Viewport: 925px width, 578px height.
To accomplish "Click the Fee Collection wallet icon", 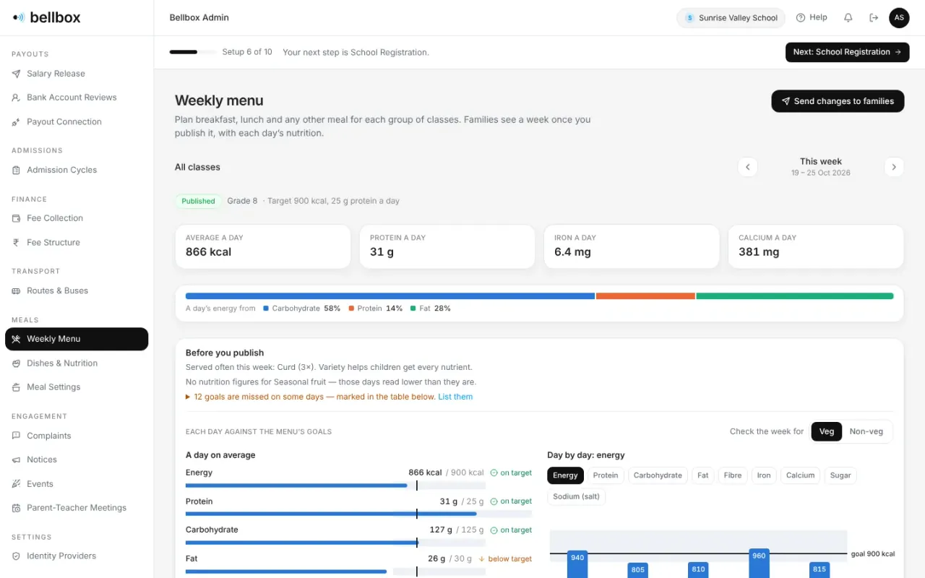I will pos(16,218).
